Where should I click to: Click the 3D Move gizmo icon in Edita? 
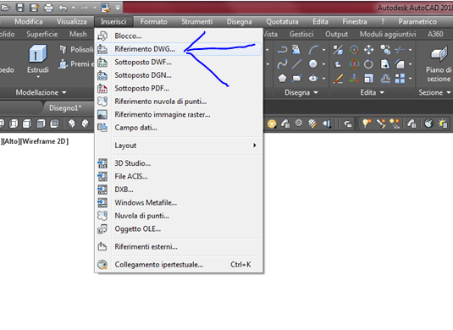point(354,50)
